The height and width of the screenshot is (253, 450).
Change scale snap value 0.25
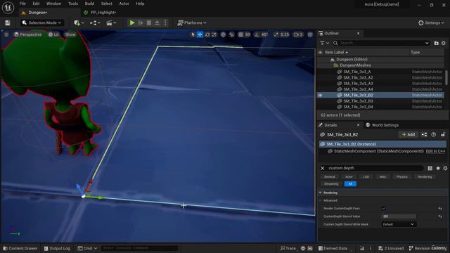(x=285, y=34)
